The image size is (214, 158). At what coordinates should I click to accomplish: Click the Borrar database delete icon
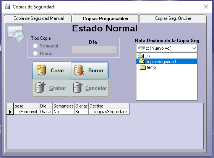79,70
